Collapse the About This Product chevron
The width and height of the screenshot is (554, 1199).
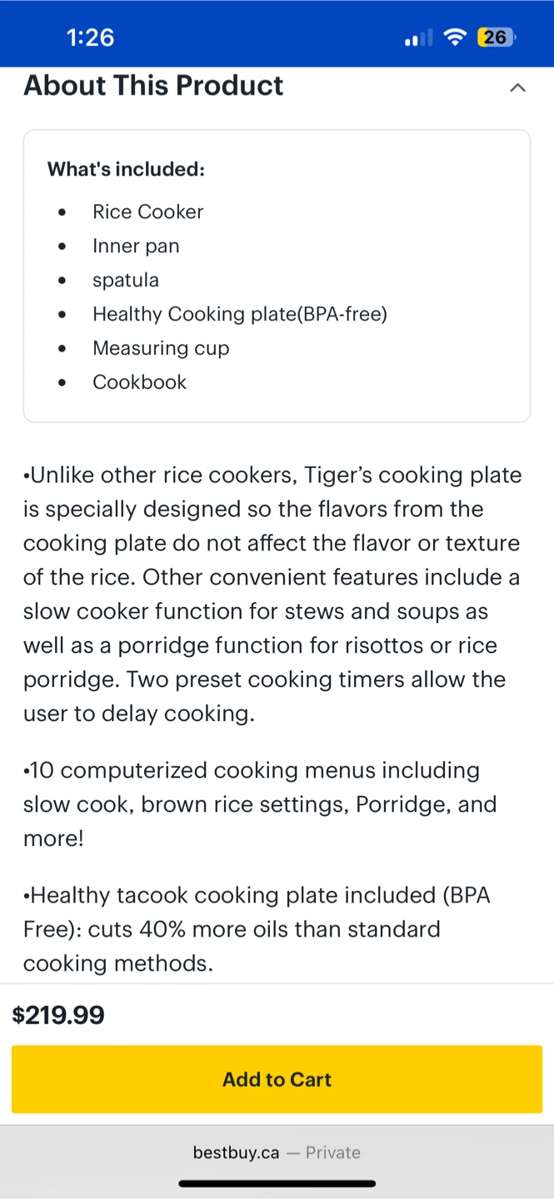[x=517, y=87]
